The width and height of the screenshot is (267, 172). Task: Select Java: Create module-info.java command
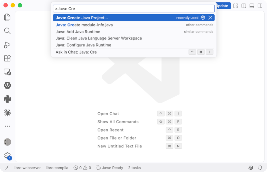[134, 25]
